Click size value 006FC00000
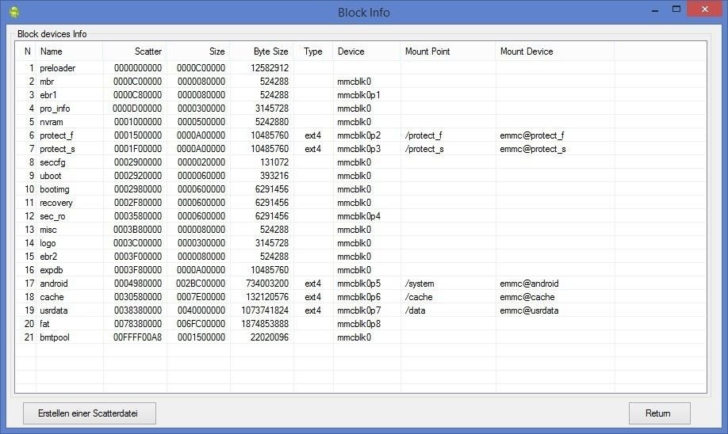 201,324
